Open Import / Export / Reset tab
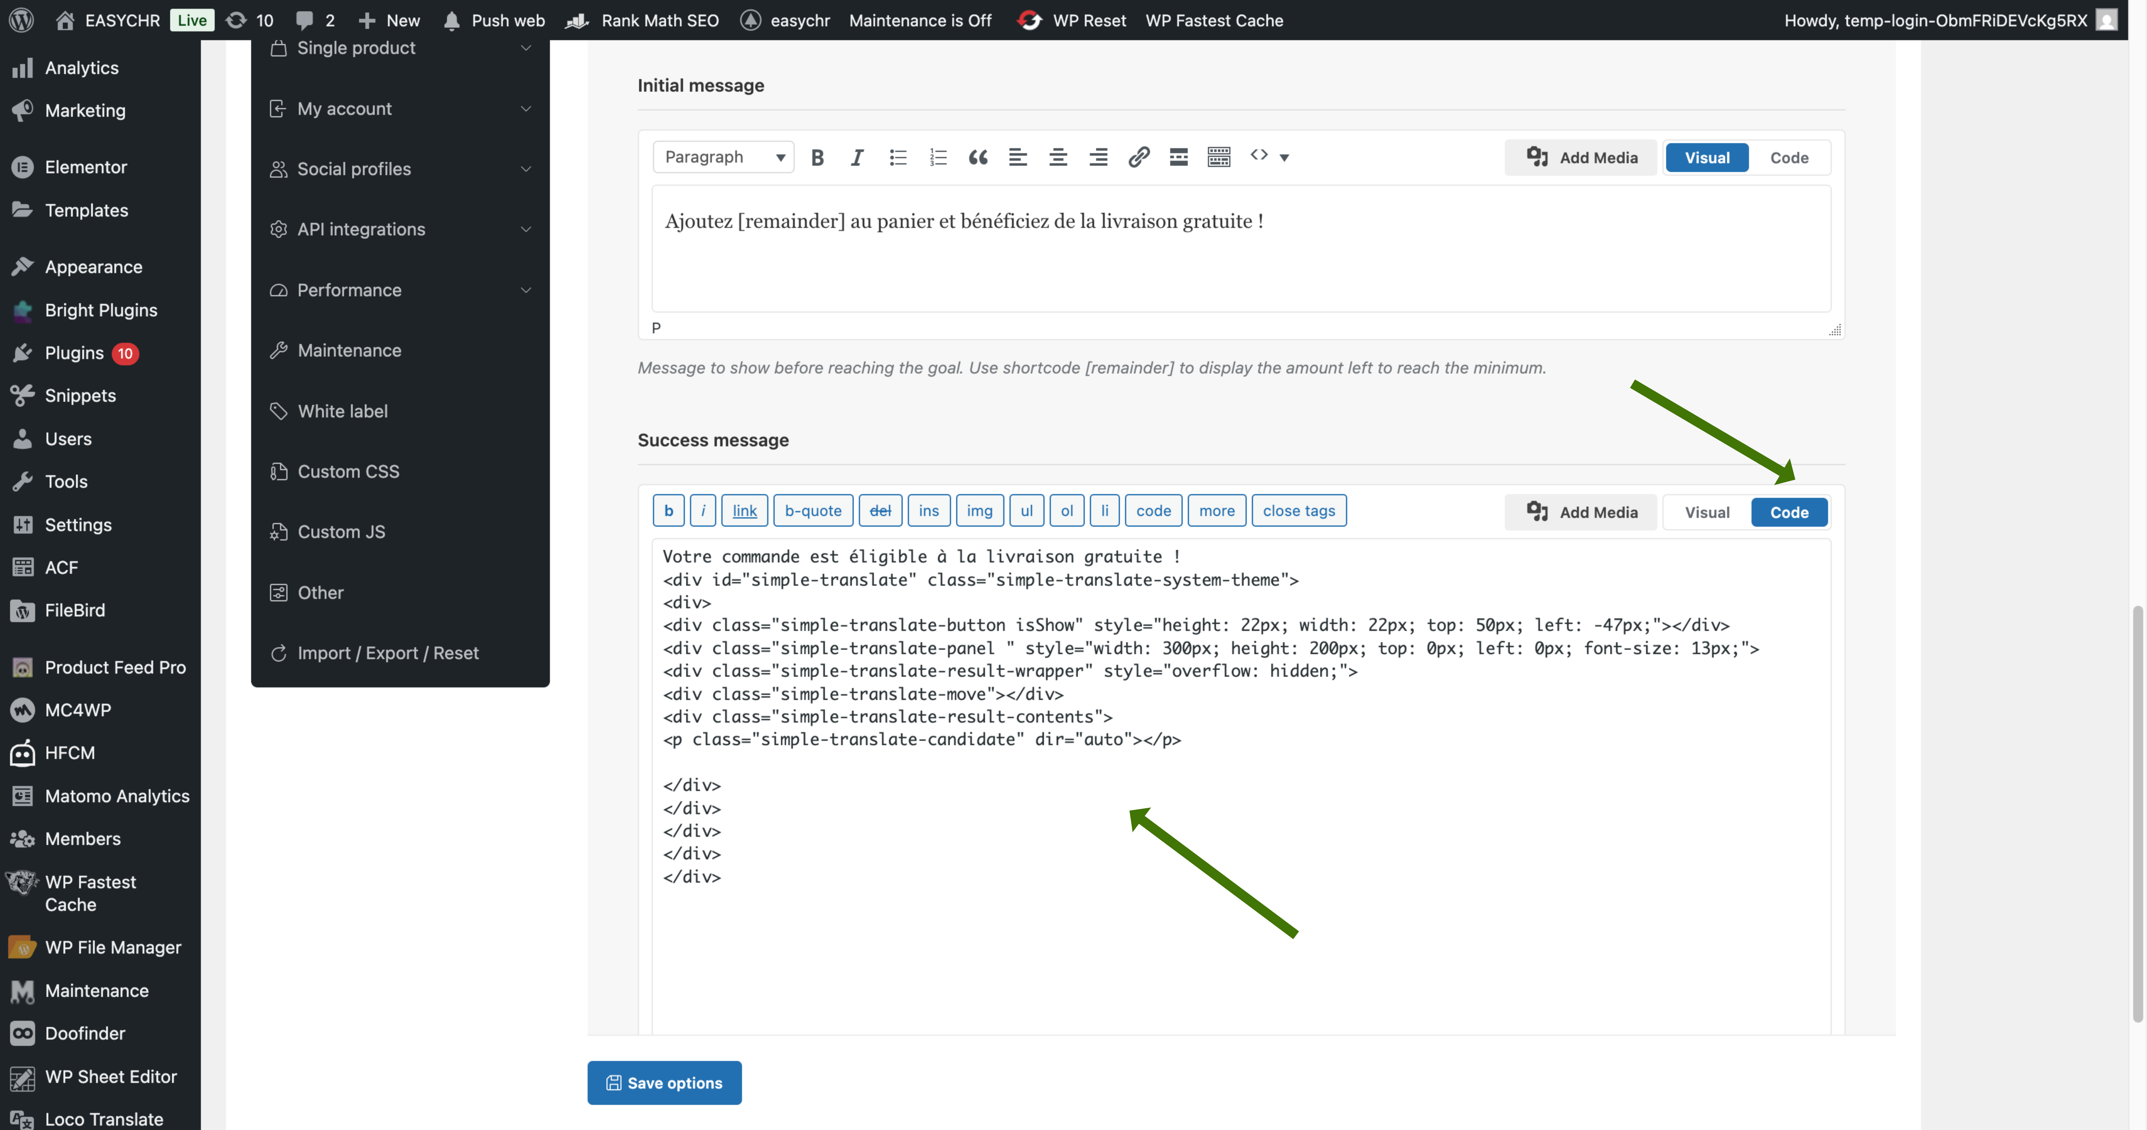The image size is (2147, 1130). (x=400, y=653)
